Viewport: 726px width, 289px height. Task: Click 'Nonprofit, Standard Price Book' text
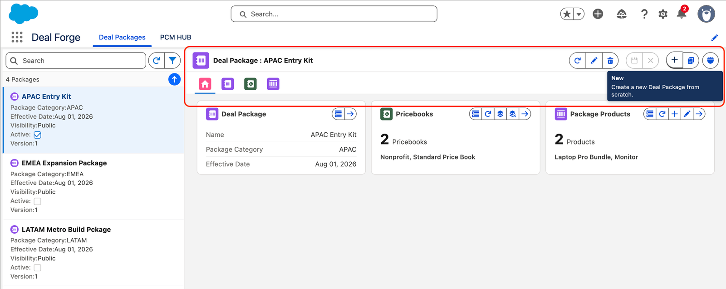[x=428, y=157]
